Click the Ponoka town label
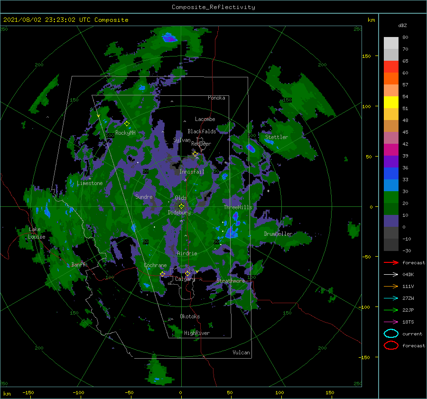 pyautogui.click(x=216, y=98)
